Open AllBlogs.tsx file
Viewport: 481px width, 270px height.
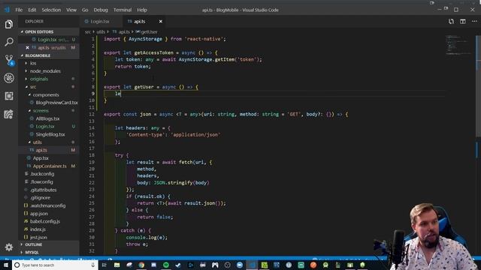[47, 118]
